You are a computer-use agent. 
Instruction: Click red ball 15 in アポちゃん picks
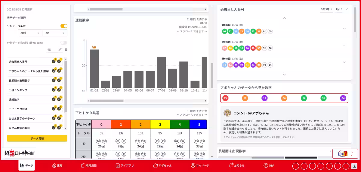pos(225,98)
